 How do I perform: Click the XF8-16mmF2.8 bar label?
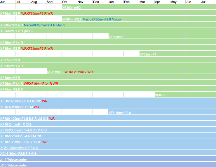(120, 113)
